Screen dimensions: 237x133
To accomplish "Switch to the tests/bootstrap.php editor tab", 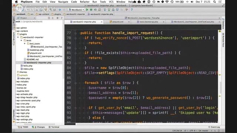I will point(149,22).
